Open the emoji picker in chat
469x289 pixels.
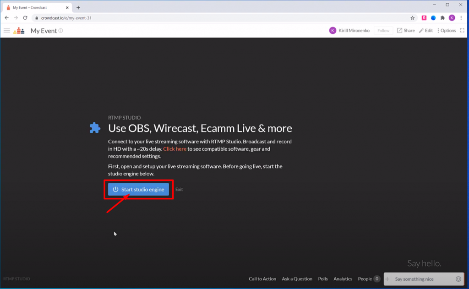458,279
